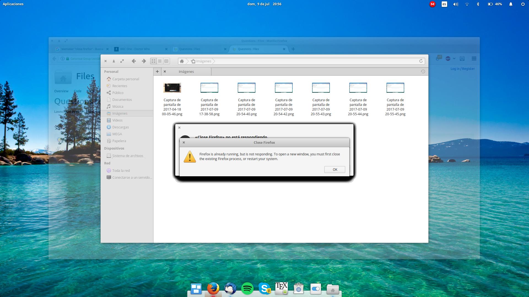Select screenshot 2017-04-18 00-05-46.png
The width and height of the screenshot is (529, 297).
[172, 99]
